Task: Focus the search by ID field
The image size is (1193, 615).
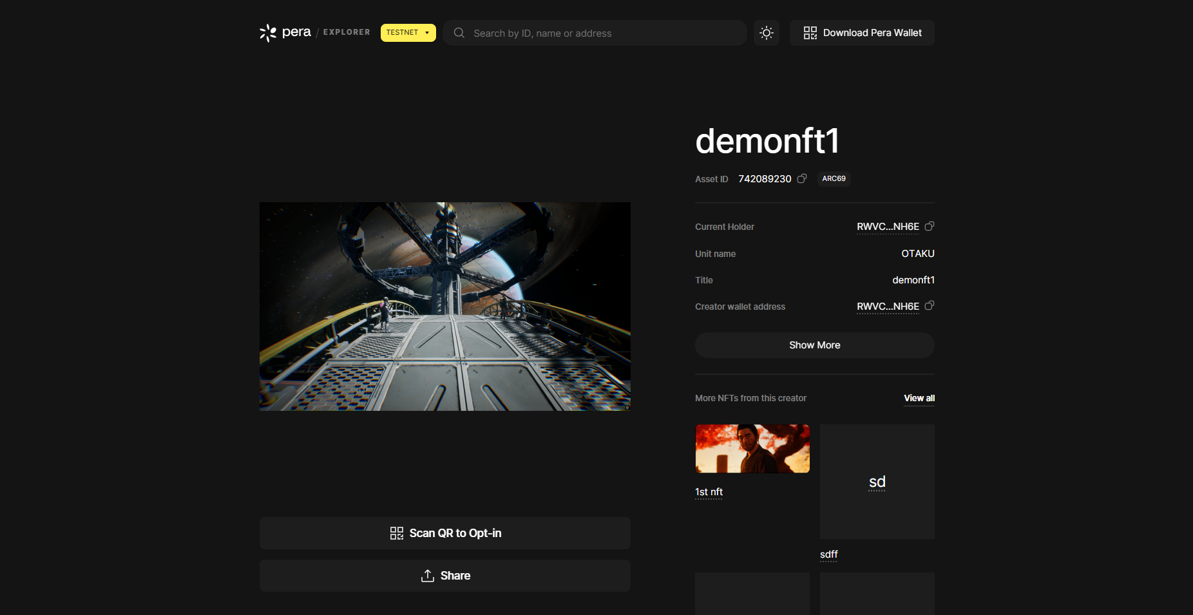Action: pyautogui.click(x=595, y=33)
